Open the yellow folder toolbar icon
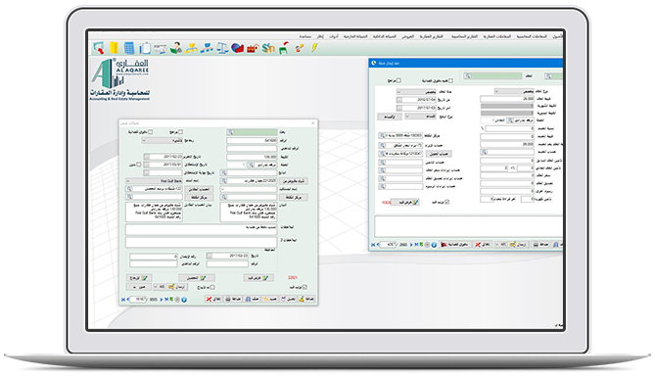The image size is (655, 380). 114,48
